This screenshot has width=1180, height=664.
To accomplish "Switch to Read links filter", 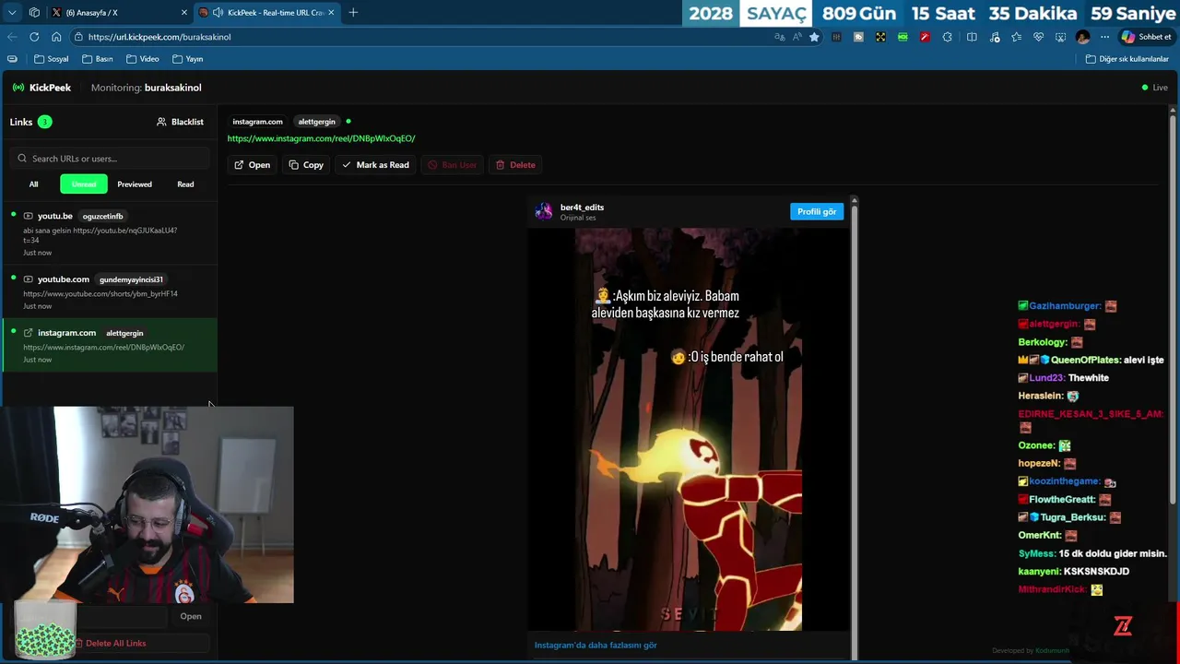I will click(x=185, y=184).
